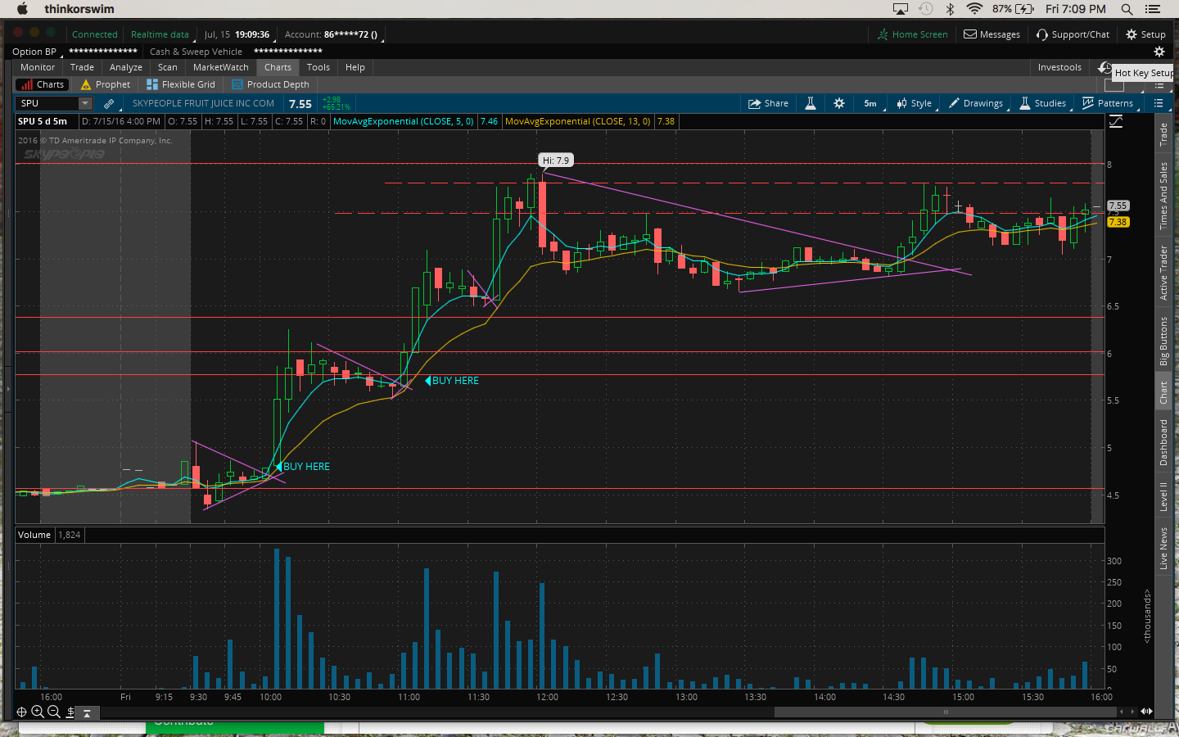Go to the Monitor tab
The image size is (1179, 737).
[38, 67]
